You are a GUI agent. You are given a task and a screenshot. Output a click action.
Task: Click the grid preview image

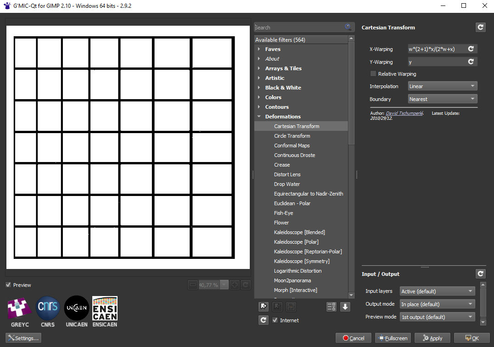(128, 147)
